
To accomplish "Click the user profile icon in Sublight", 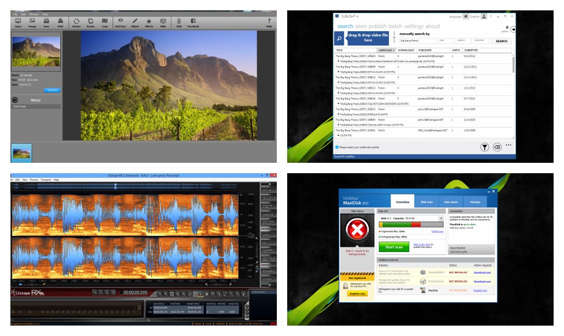I will (x=484, y=17).
